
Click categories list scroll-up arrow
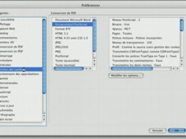point(44,116)
